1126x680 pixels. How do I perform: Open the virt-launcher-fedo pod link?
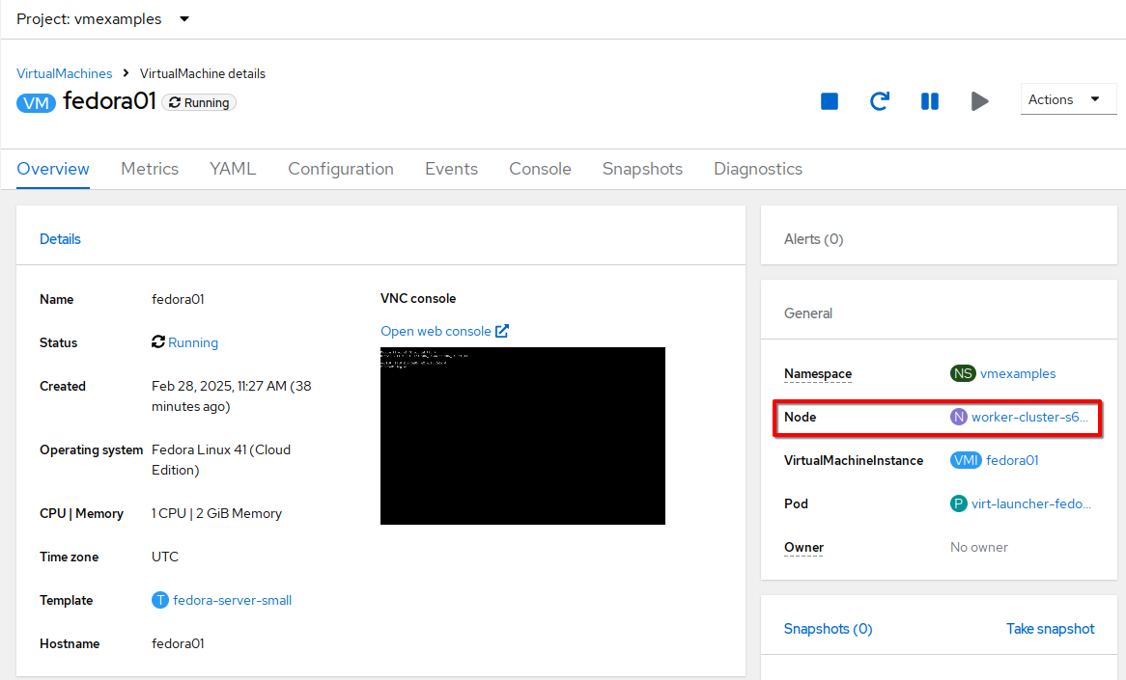[x=1031, y=503]
